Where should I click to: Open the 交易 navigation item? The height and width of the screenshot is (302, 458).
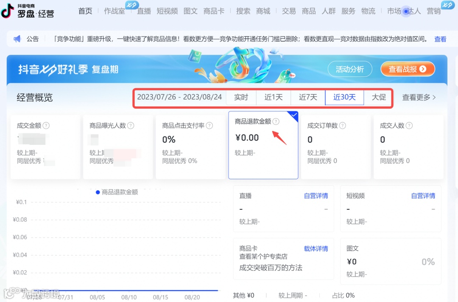(x=289, y=11)
